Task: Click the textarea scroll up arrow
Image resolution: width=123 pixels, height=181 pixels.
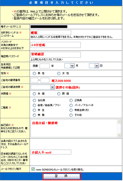Action: click(x=119, y=122)
